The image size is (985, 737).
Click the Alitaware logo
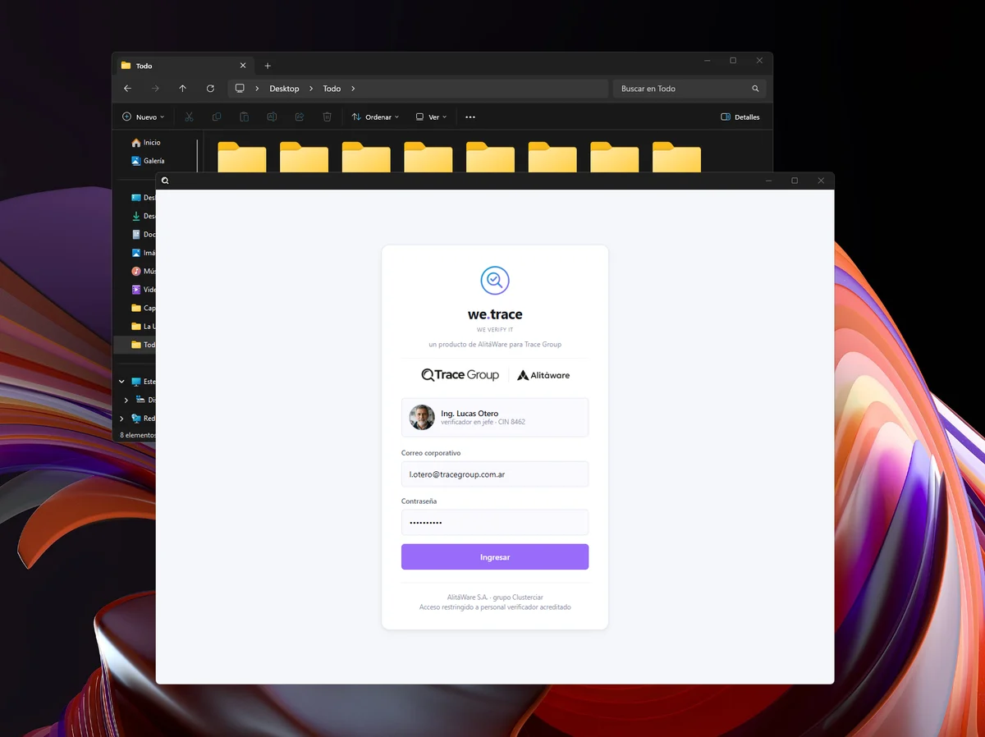(x=543, y=375)
